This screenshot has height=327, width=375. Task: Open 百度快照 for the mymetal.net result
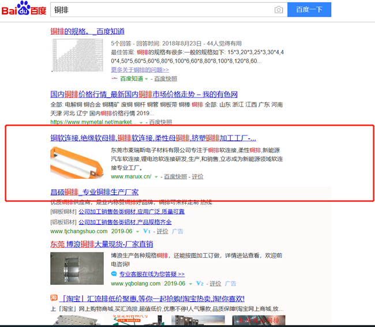[160, 122]
